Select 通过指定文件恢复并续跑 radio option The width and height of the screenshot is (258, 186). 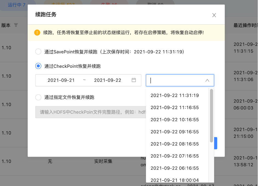[x=38, y=97]
